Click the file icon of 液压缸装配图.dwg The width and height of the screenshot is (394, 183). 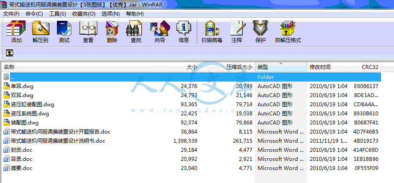coord(7,104)
